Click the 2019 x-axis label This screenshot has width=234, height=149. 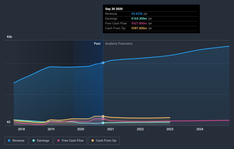coord(51,129)
